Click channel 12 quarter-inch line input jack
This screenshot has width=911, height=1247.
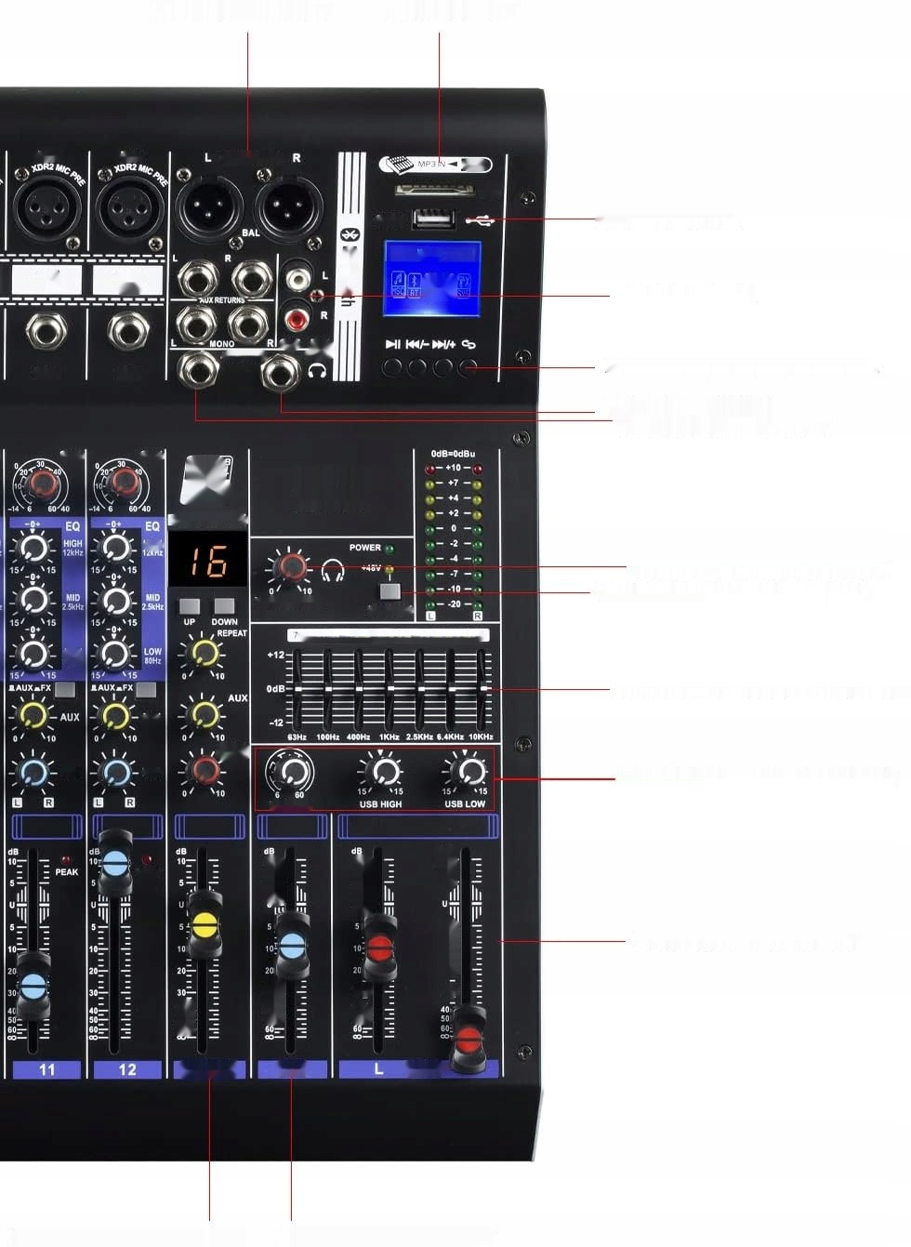(128, 329)
